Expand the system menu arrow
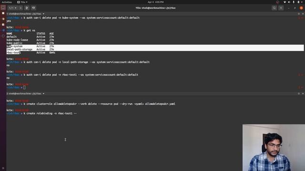The image size is (305, 171). pyautogui.click(x=302, y=2)
